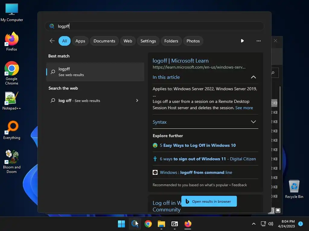309x231 pixels.
Task: Open the clock showing 8:04 PM
Action: [x=286, y=224]
